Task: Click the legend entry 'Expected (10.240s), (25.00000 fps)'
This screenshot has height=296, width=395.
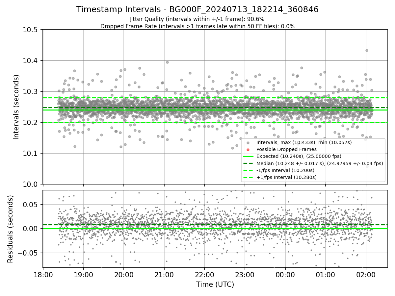Action: (299, 156)
